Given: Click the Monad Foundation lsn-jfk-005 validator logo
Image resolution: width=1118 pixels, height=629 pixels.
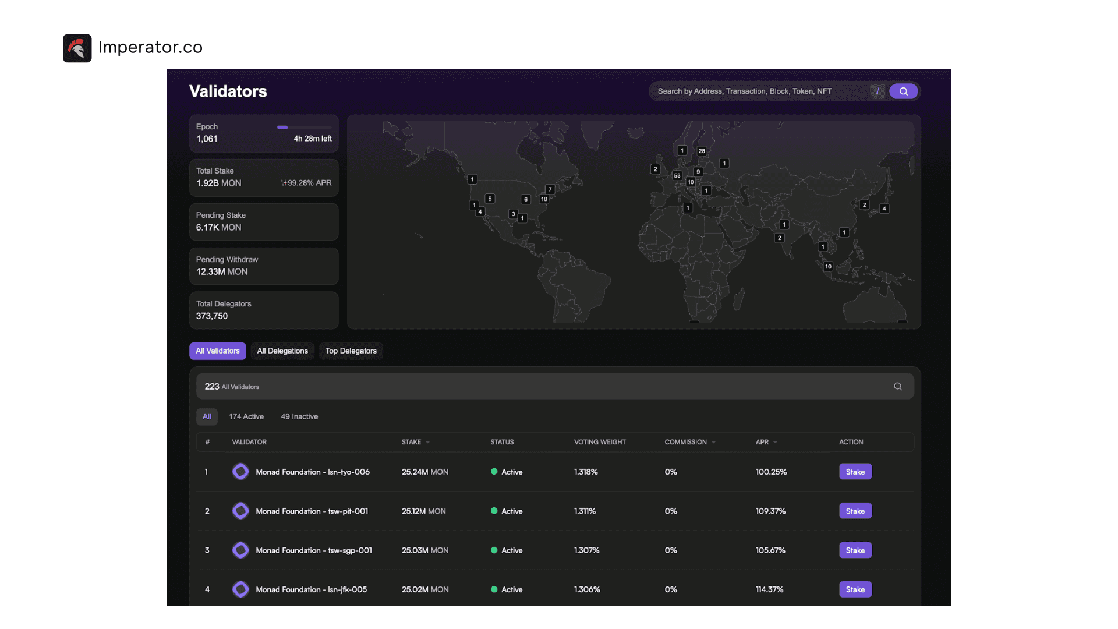Looking at the screenshot, I should tap(240, 589).
